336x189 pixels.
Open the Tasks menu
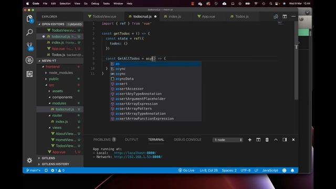tap(106, 4)
